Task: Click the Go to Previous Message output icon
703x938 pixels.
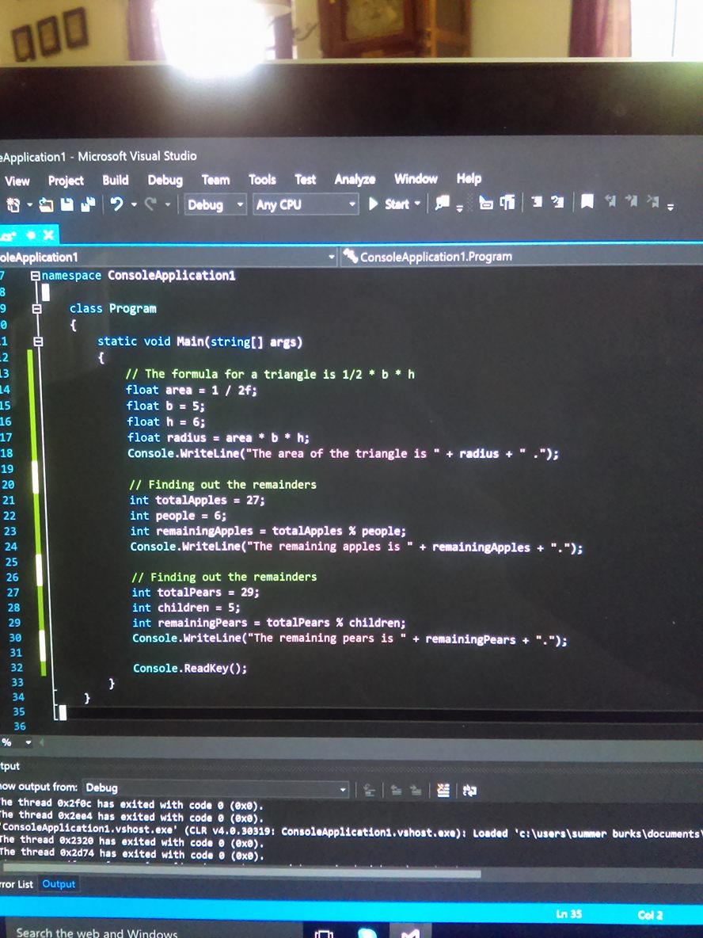Action: pos(396,791)
